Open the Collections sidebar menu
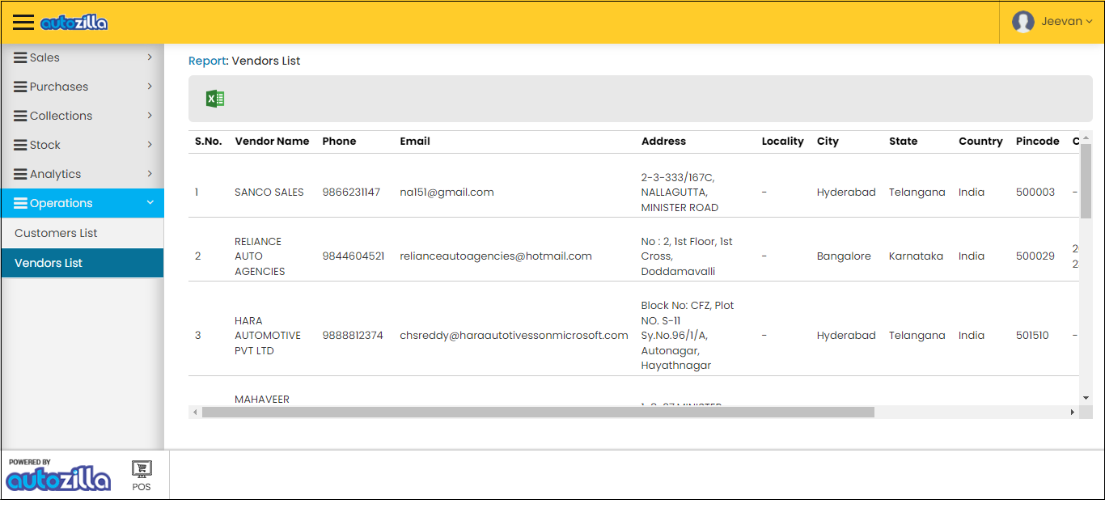The width and height of the screenshot is (1105, 508). click(83, 116)
